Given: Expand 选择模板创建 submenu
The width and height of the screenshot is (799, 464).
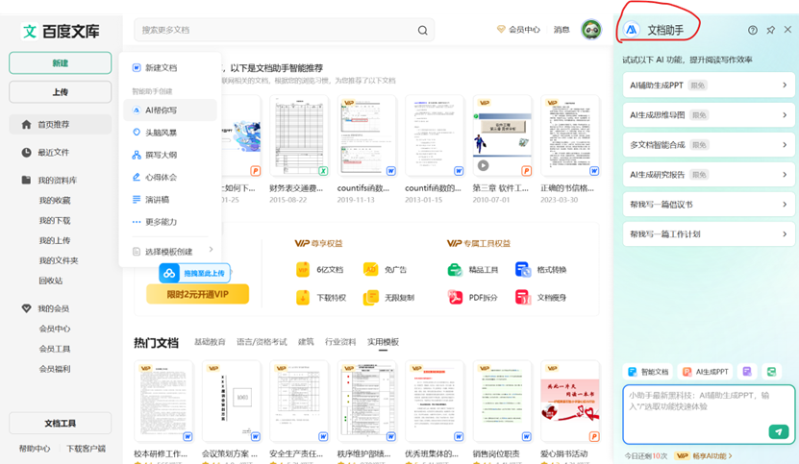Looking at the screenshot, I should point(173,251).
